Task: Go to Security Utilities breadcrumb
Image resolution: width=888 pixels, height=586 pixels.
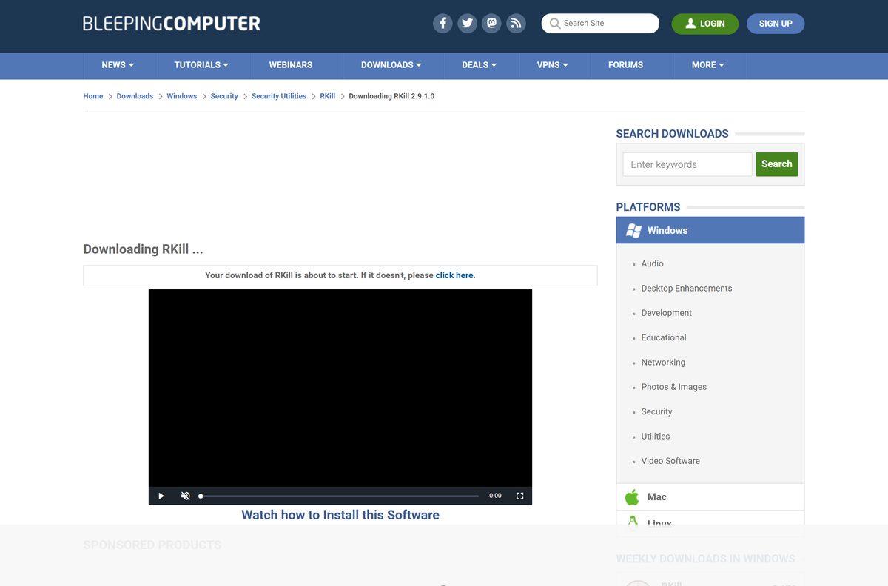Action: pyautogui.click(x=279, y=96)
